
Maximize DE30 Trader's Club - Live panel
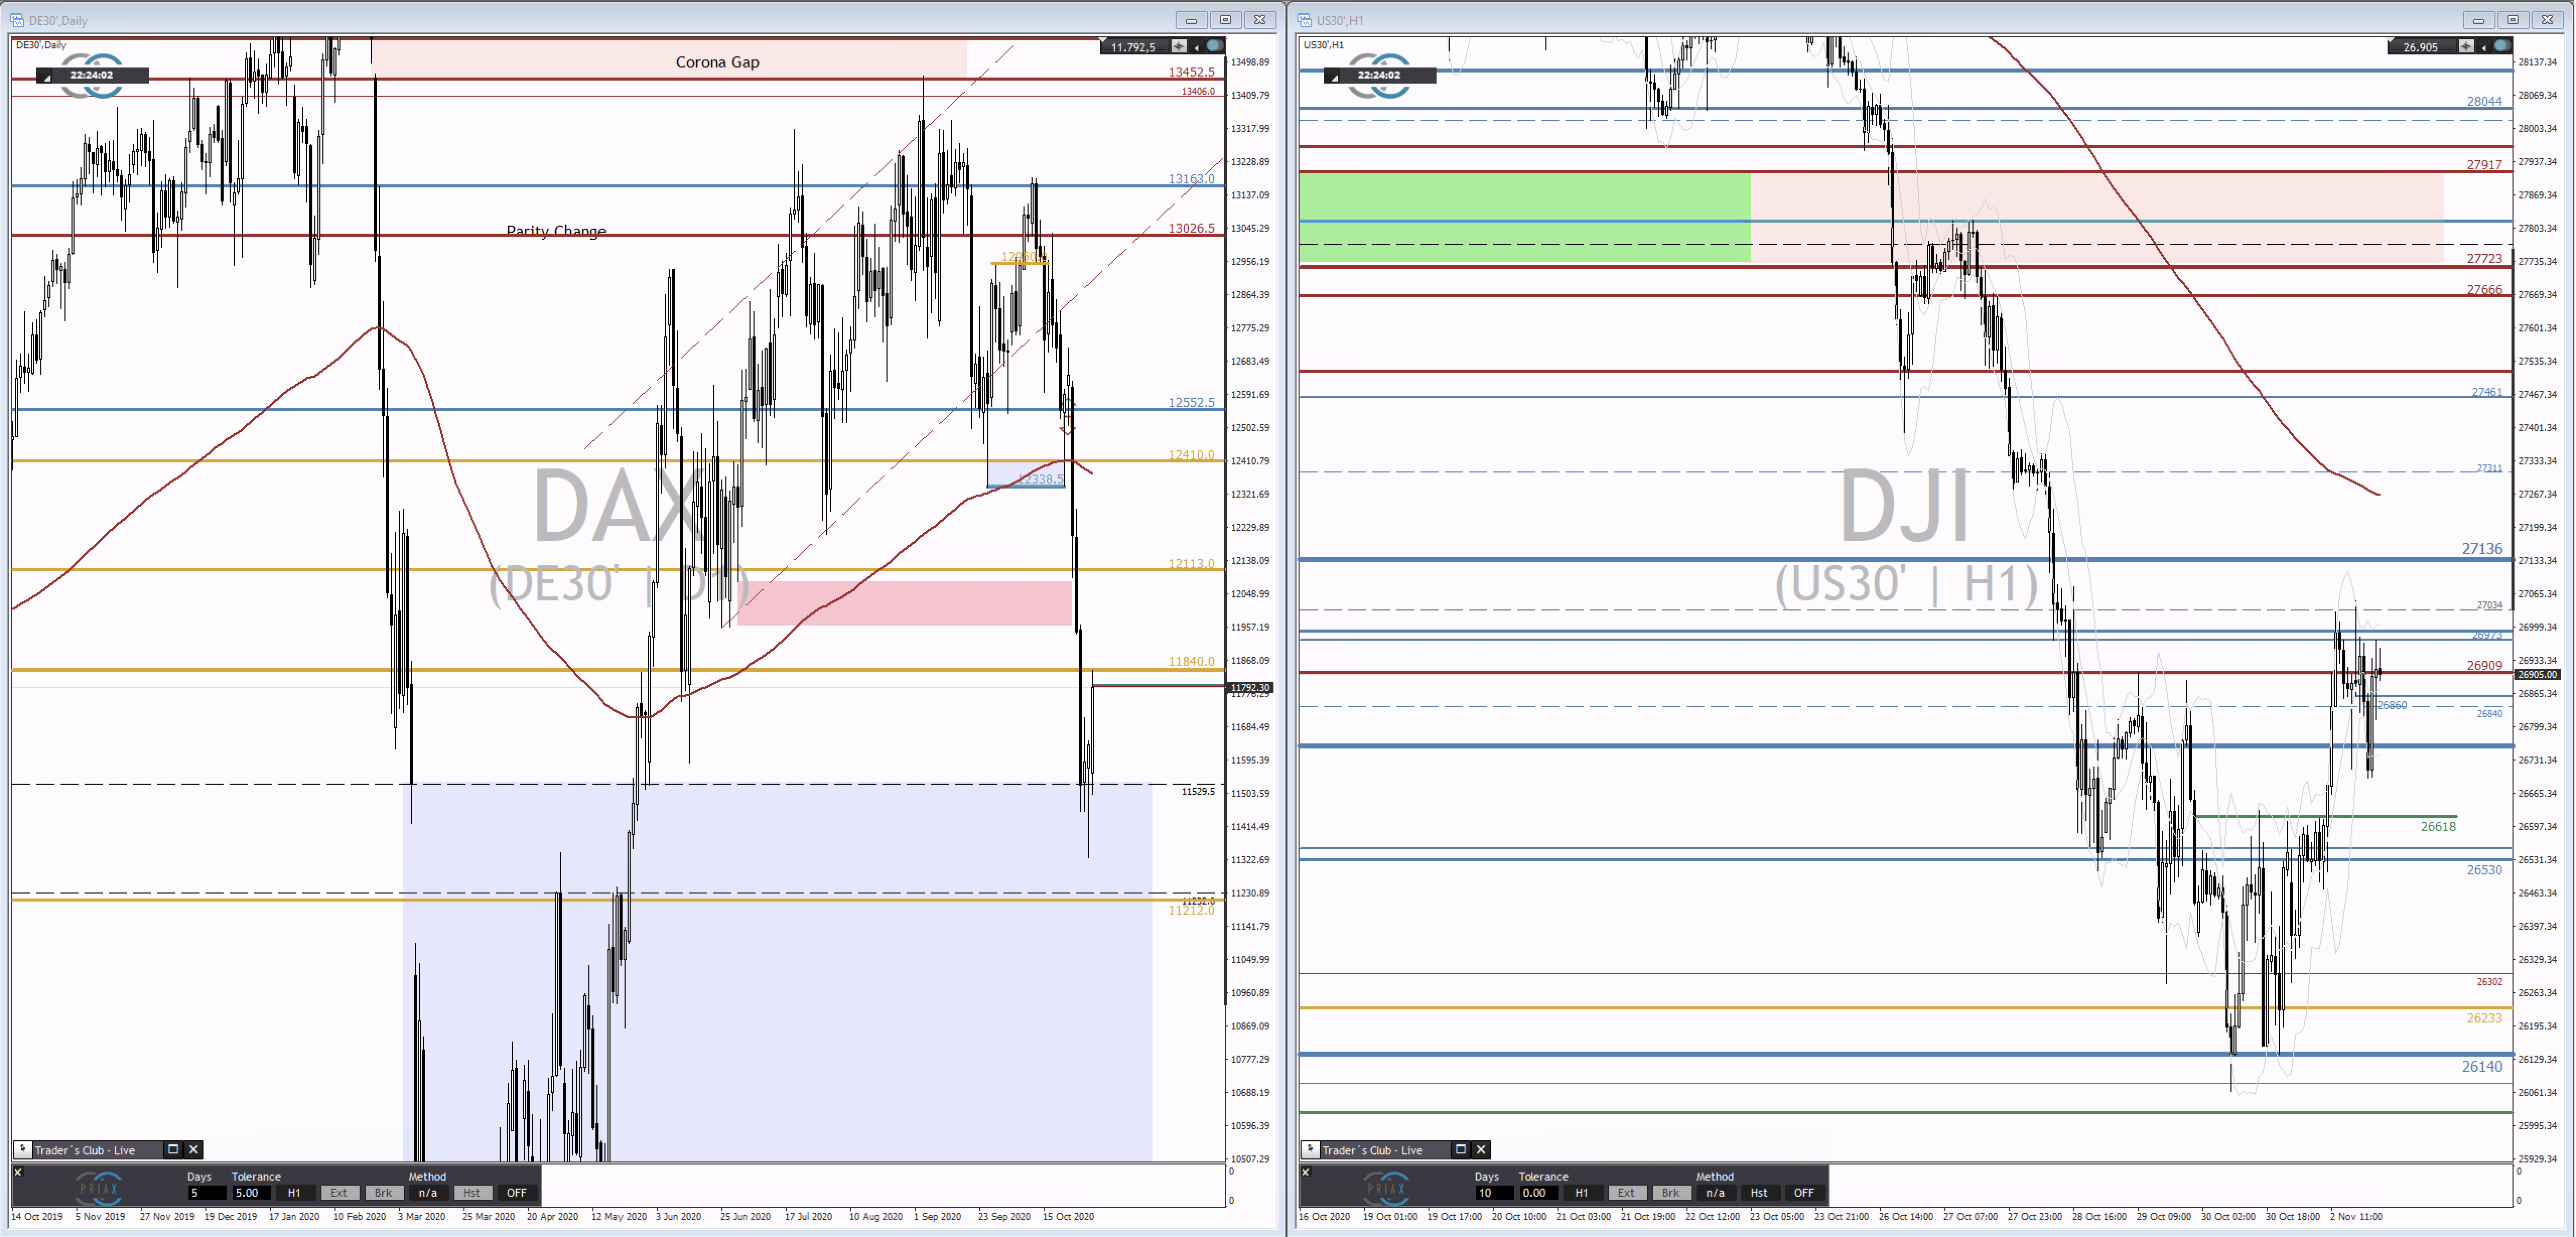pyautogui.click(x=173, y=1150)
